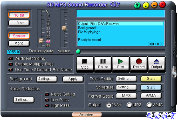Open Noise Reduction Setting dialog
Screen dimensions: 178x124
point(24,100)
